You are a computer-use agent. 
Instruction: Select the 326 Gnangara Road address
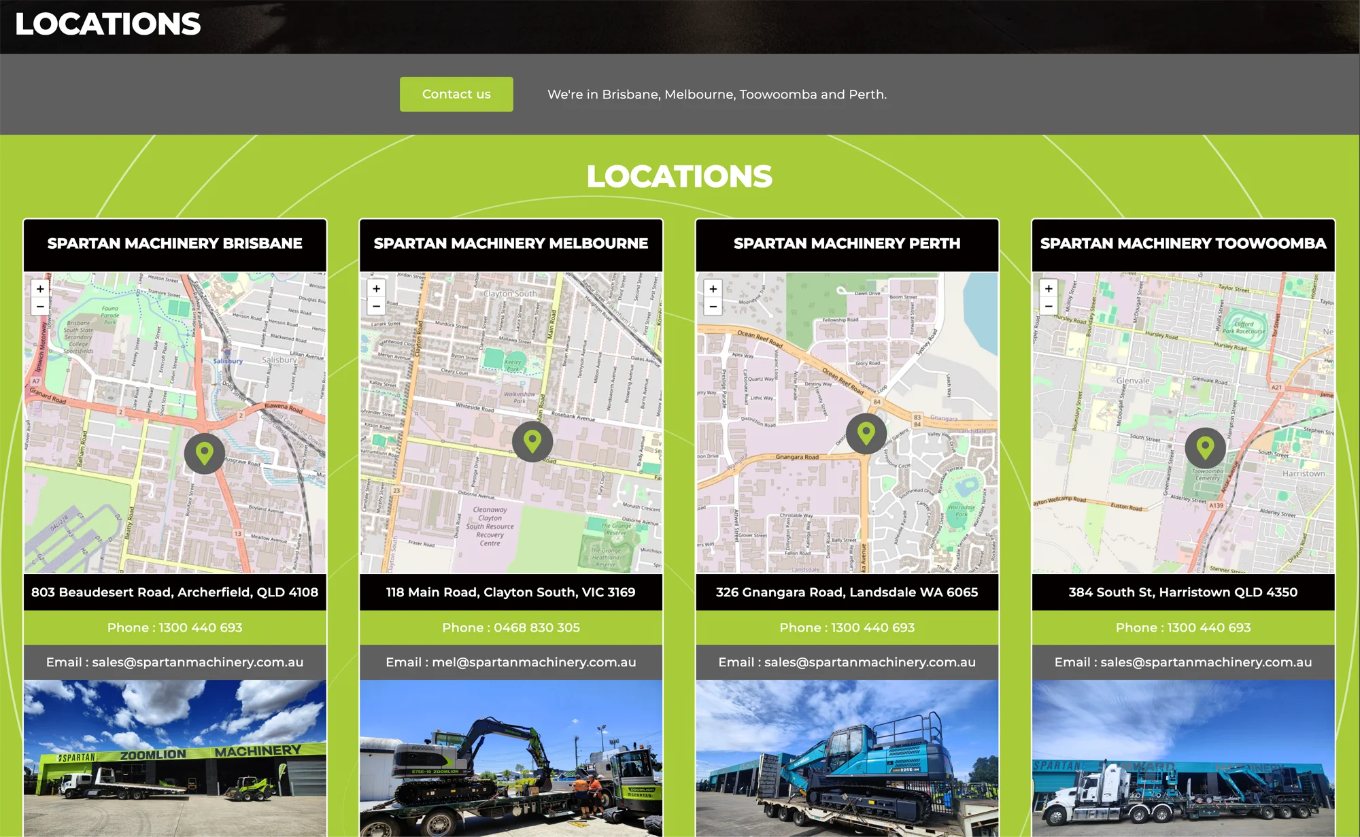[847, 592]
